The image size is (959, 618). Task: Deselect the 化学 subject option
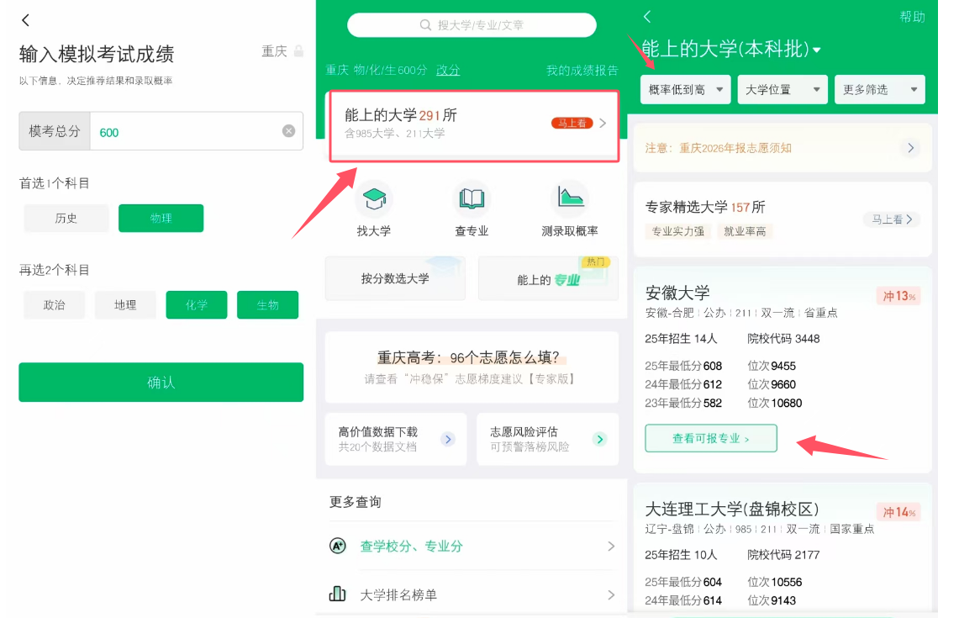tap(196, 304)
